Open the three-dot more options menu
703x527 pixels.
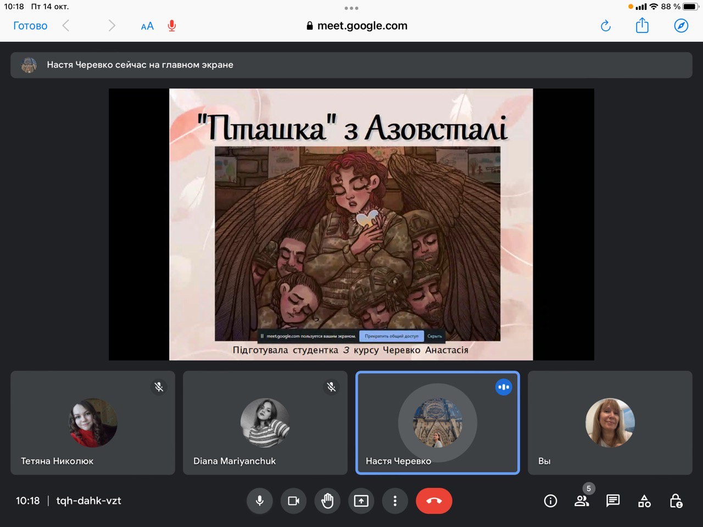pyautogui.click(x=395, y=501)
